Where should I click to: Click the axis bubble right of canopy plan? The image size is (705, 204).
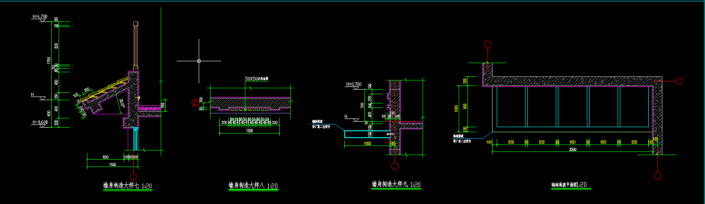tap(679, 81)
